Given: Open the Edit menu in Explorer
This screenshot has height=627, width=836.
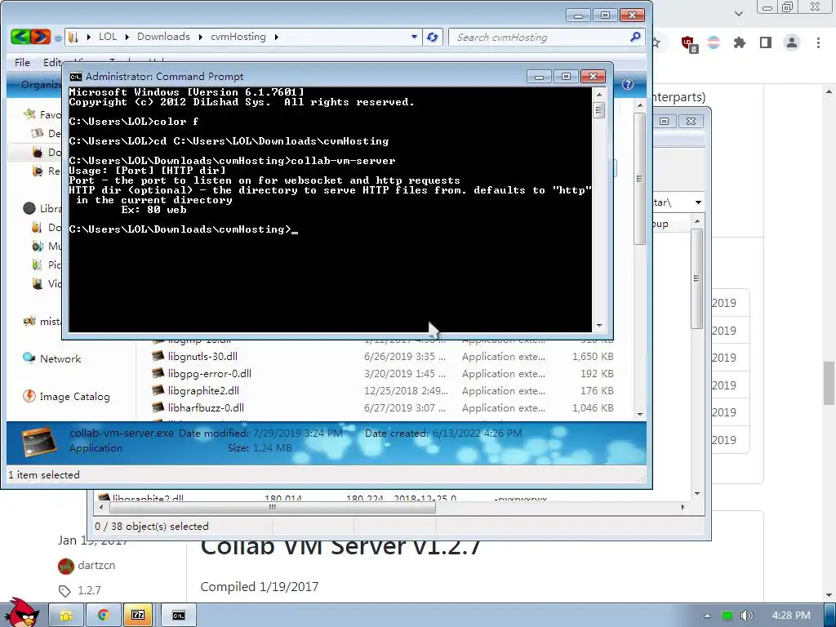Looking at the screenshot, I should coord(52,62).
